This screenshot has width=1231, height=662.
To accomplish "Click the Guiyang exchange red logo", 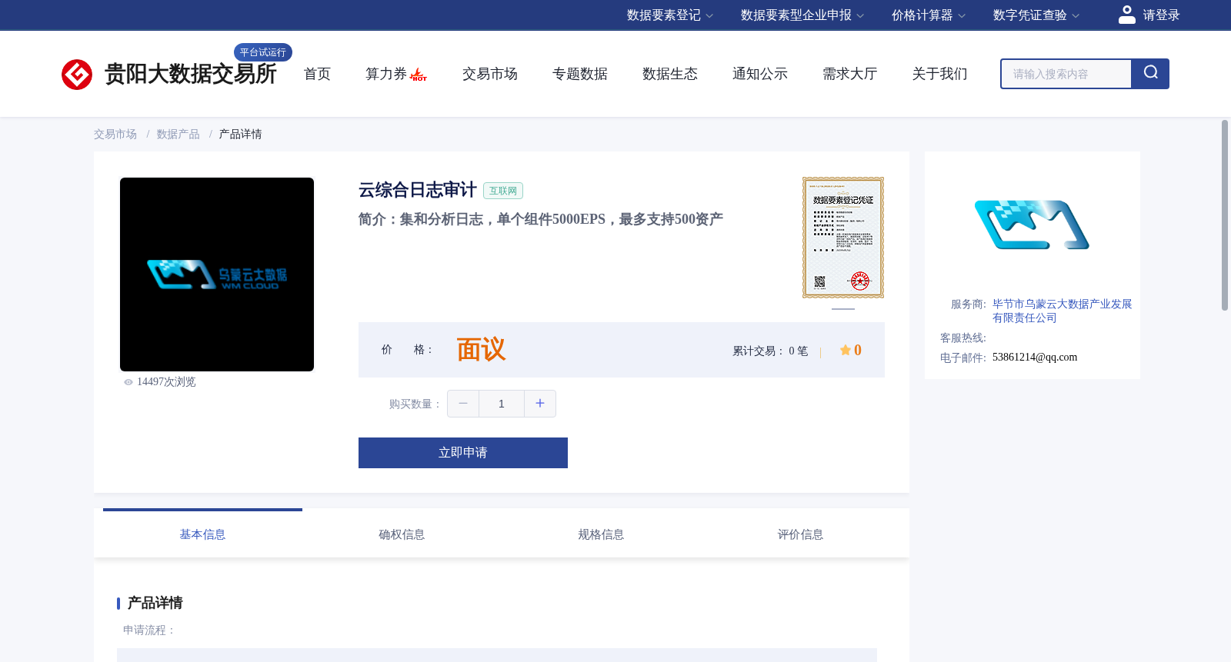I will coord(77,75).
